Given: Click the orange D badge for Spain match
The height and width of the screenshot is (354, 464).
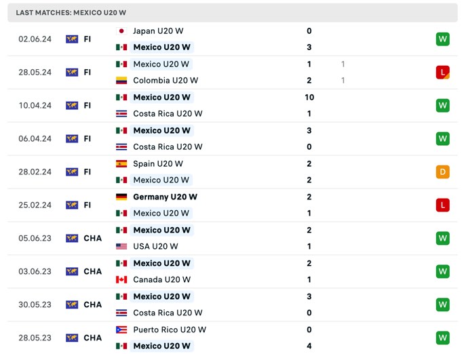Looking at the screenshot, I should (x=443, y=172).
